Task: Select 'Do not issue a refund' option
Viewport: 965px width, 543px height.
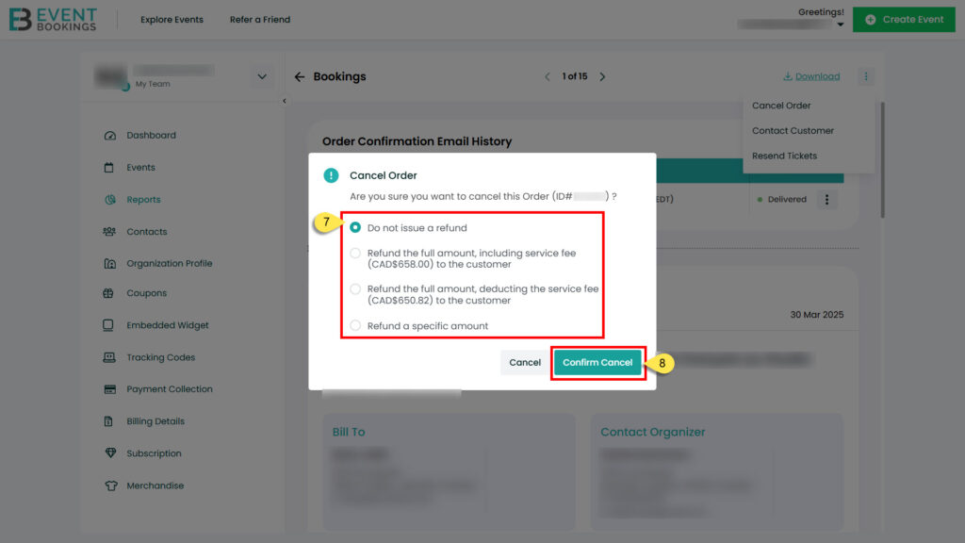Action: 355,227
